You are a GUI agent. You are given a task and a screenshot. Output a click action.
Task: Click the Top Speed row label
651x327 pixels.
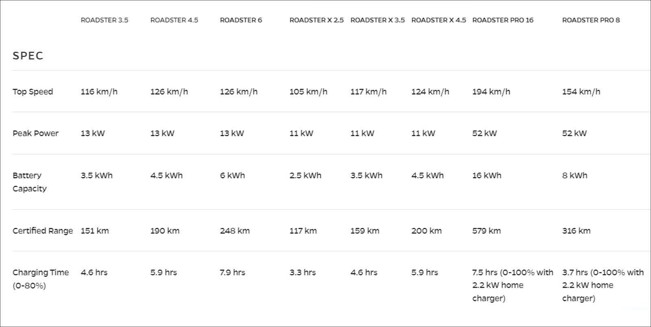pos(33,92)
